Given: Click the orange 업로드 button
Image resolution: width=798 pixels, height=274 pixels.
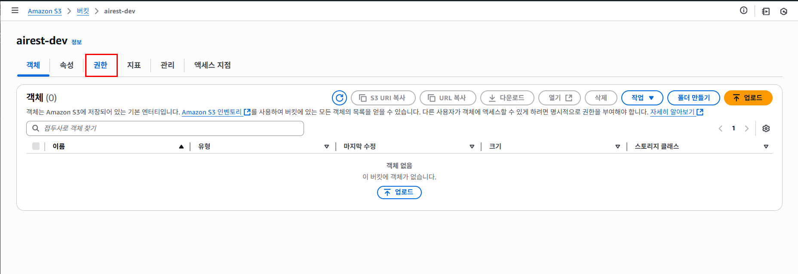Looking at the screenshot, I should point(748,98).
